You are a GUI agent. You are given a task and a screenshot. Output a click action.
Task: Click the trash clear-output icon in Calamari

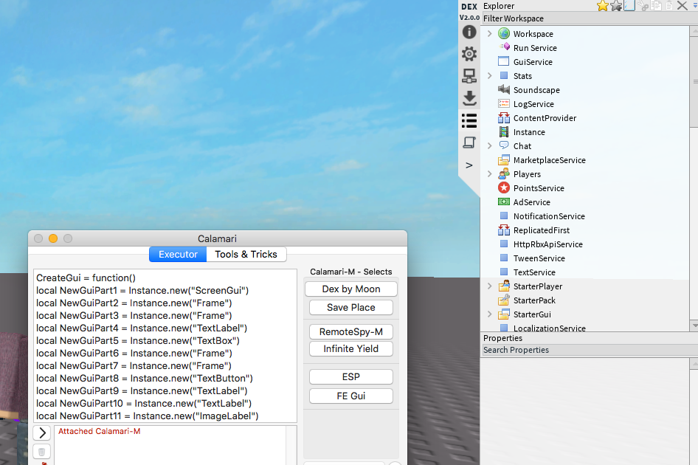click(x=41, y=452)
